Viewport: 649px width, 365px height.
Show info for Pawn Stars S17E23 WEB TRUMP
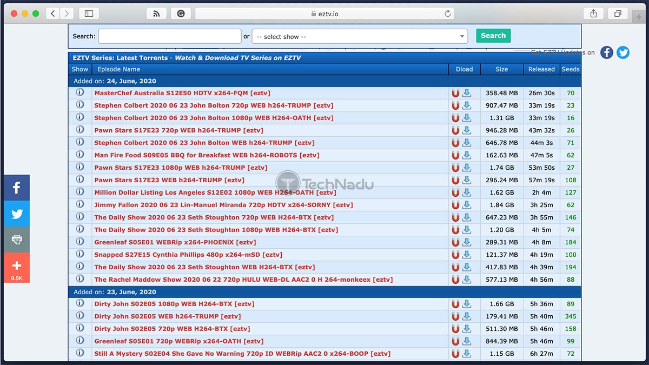80,180
